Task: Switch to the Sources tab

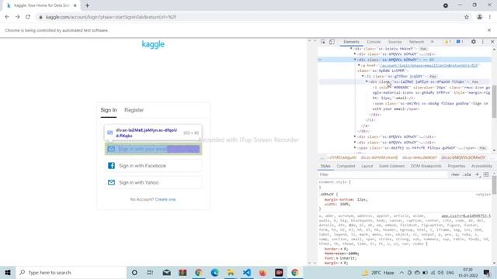Action: click(x=394, y=42)
